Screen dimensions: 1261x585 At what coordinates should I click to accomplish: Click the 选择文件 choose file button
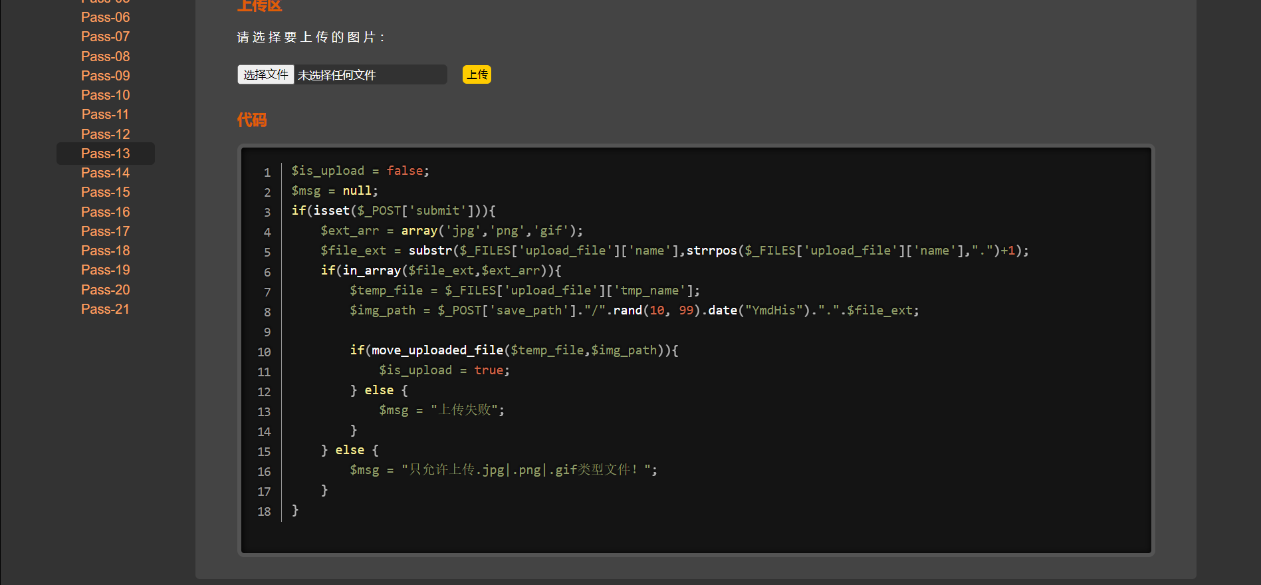[x=266, y=74]
